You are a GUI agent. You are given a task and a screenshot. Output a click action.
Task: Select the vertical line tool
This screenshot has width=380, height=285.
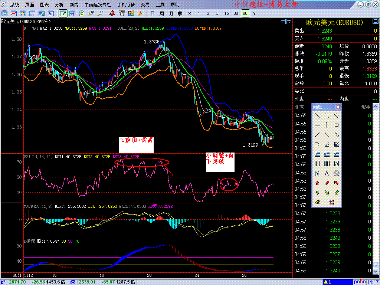[x=327, y=125]
